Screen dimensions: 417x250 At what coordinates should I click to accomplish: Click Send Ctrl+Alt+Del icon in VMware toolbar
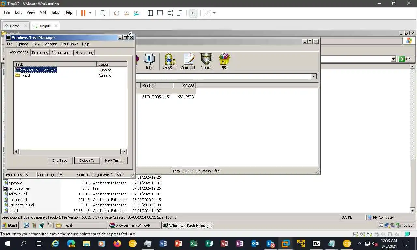(103, 13)
